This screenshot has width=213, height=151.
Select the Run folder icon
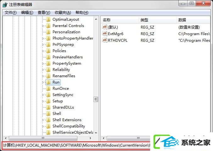tap(48, 82)
